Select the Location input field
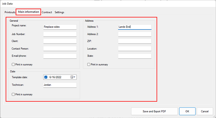 click(x=135, y=49)
